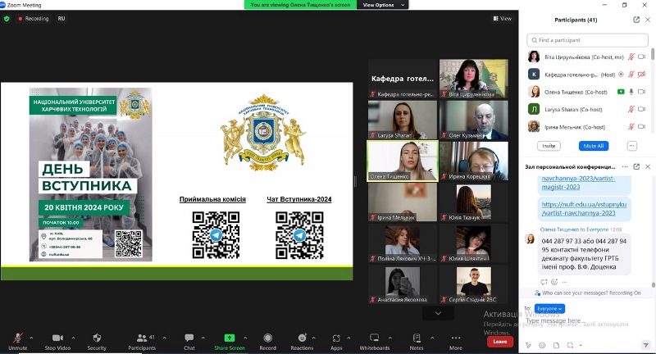Screen dimensions: 656x354
Task: Add emoji reaction to last chat message
Action: pyautogui.click(x=554, y=282)
